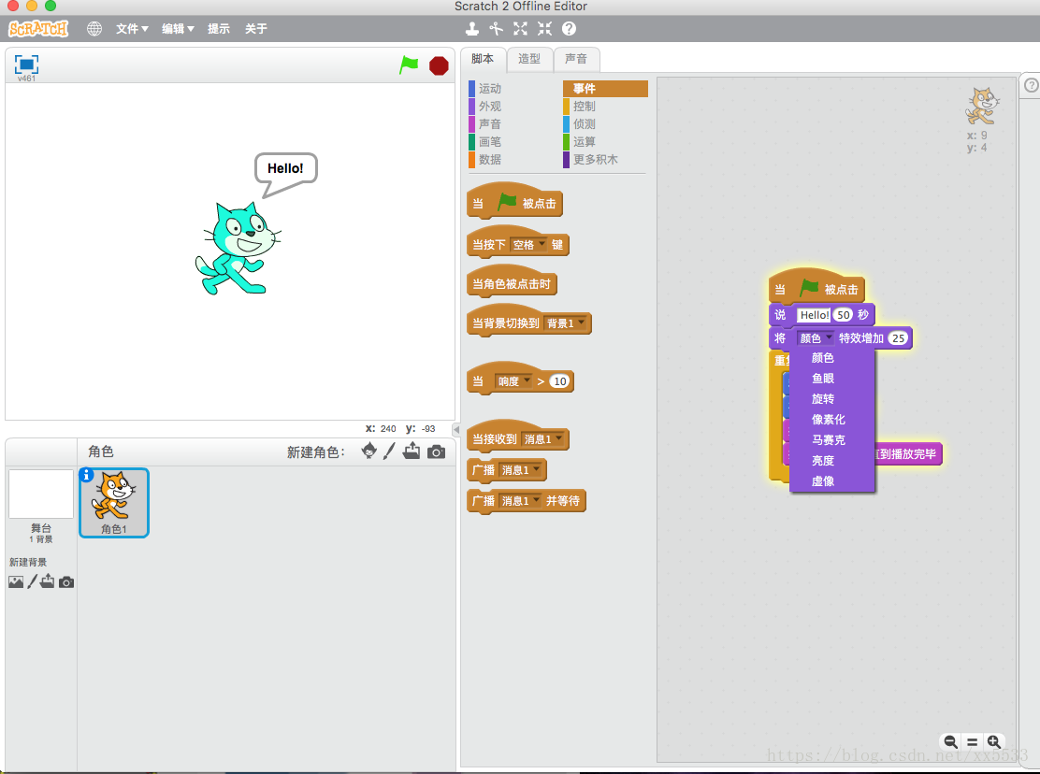Edit the 50 seconds value field
Viewport: 1040px width, 774px height.
(843, 315)
